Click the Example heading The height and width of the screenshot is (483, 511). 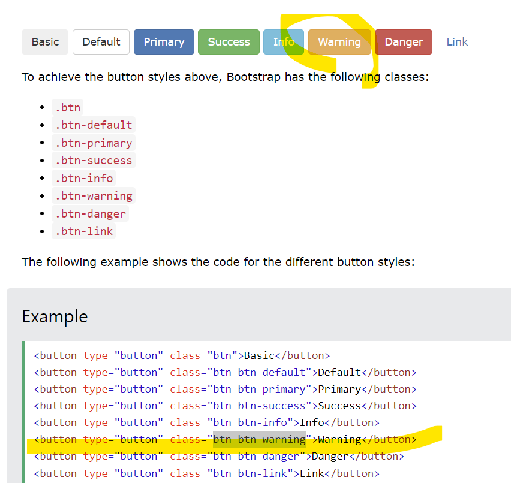(x=55, y=316)
